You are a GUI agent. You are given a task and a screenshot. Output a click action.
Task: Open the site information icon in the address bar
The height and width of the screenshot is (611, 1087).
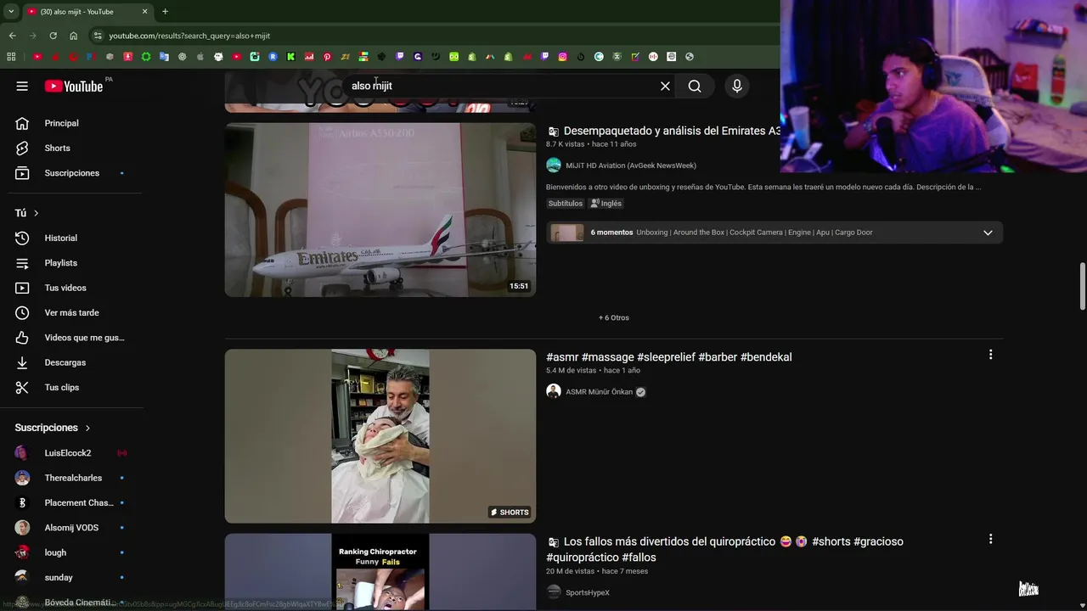click(x=98, y=36)
